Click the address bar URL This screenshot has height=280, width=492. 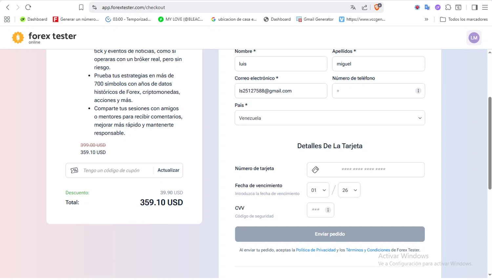point(133,8)
